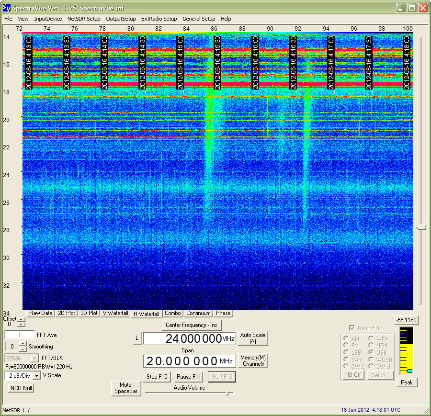Click the Peak button
The width and height of the screenshot is (431, 416).
coord(407,382)
